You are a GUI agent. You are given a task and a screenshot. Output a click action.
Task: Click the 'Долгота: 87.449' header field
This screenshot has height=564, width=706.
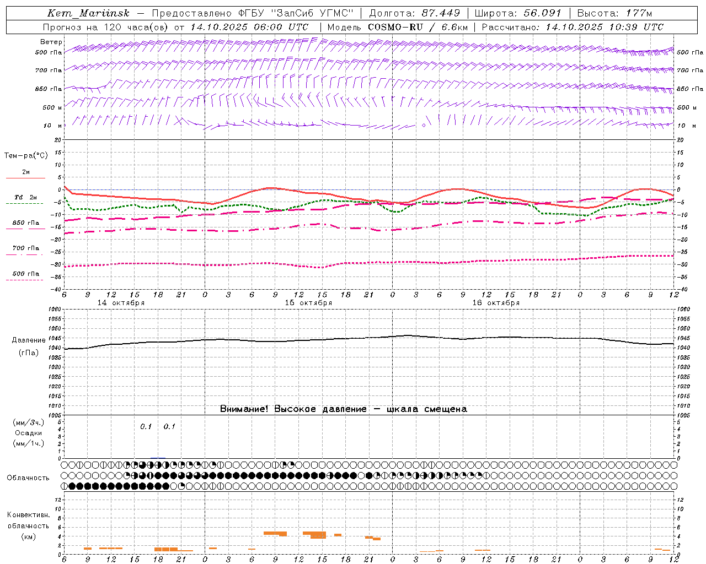tap(414, 13)
